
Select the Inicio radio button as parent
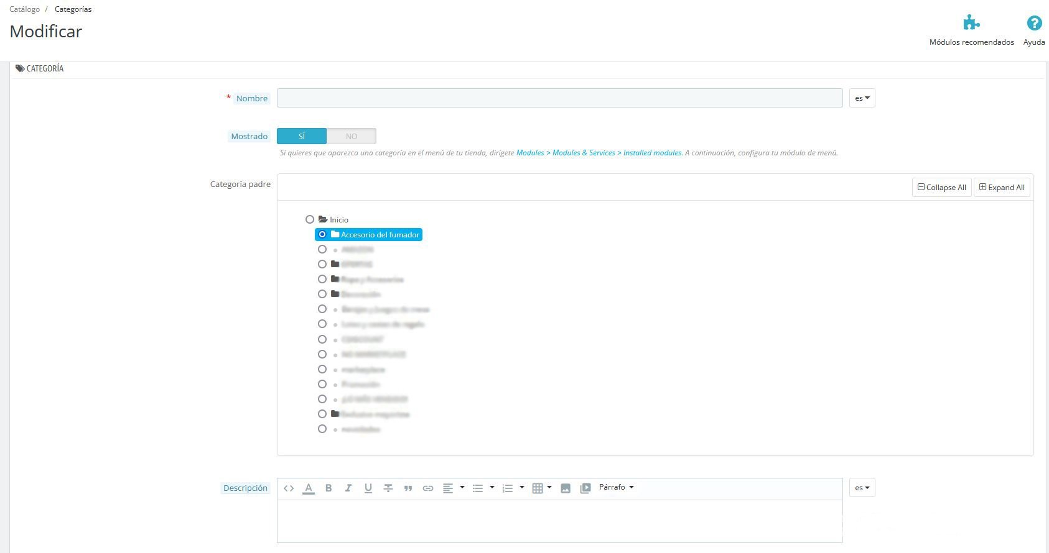(x=310, y=219)
